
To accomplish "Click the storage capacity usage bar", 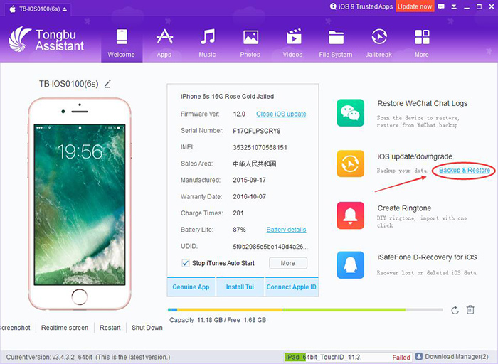I will click(x=305, y=309).
